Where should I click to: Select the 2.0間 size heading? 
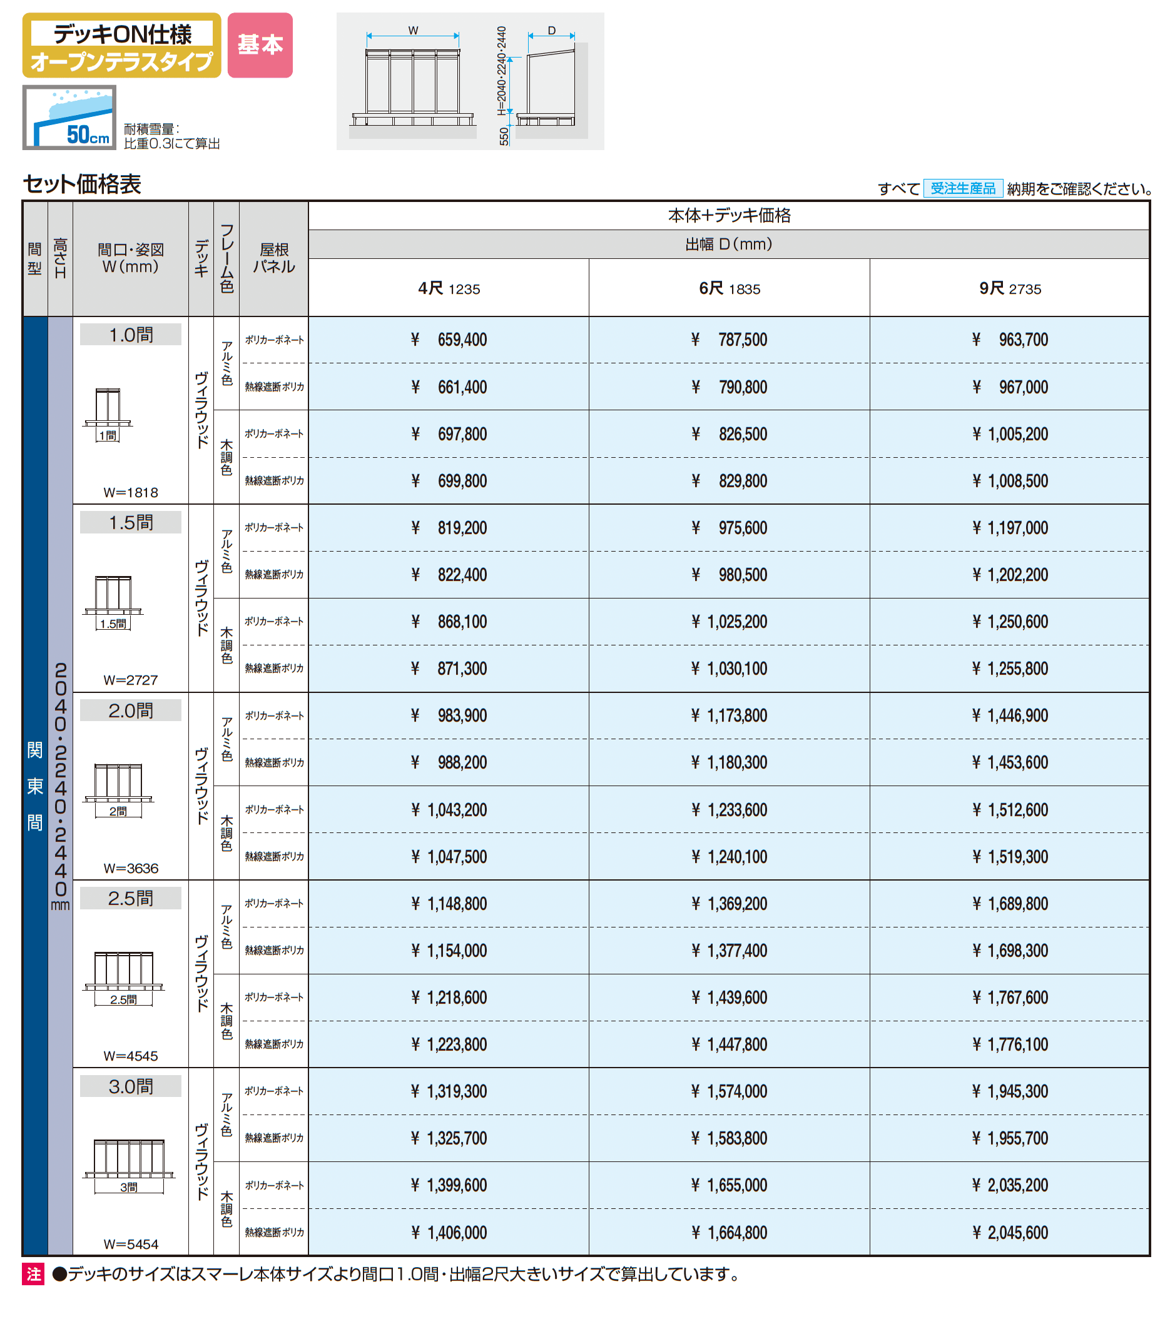131,710
